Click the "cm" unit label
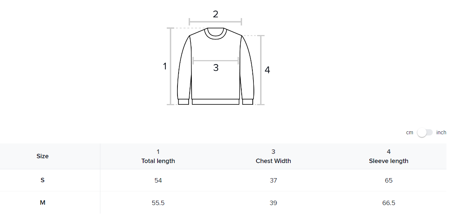Viewport: 452px width, 218px height. [x=410, y=132]
